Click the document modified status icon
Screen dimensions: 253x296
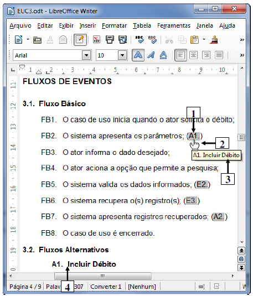point(216,287)
